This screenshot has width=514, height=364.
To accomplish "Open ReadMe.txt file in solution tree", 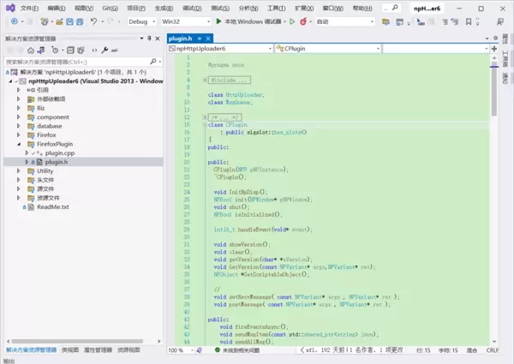I will click(53, 206).
